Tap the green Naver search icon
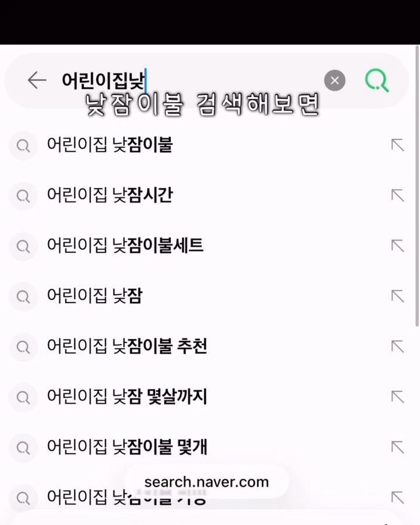The image size is (420, 525). click(377, 80)
